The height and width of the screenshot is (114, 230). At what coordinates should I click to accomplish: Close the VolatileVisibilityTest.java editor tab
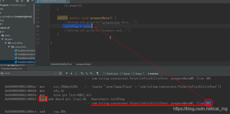(67, 1)
